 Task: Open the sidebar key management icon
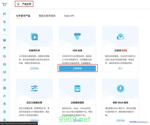coord(4,14)
